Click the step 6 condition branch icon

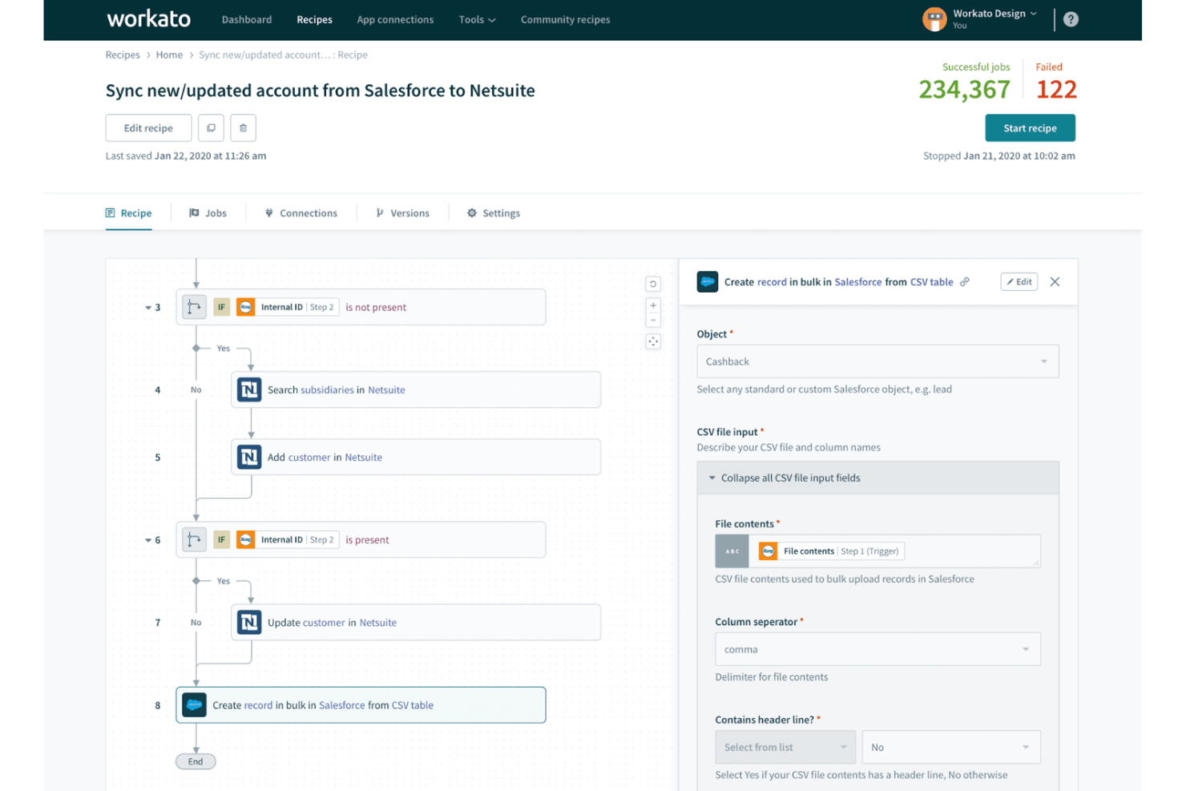(194, 539)
